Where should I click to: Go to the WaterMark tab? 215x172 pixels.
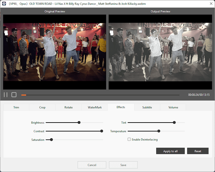[x=95, y=107]
